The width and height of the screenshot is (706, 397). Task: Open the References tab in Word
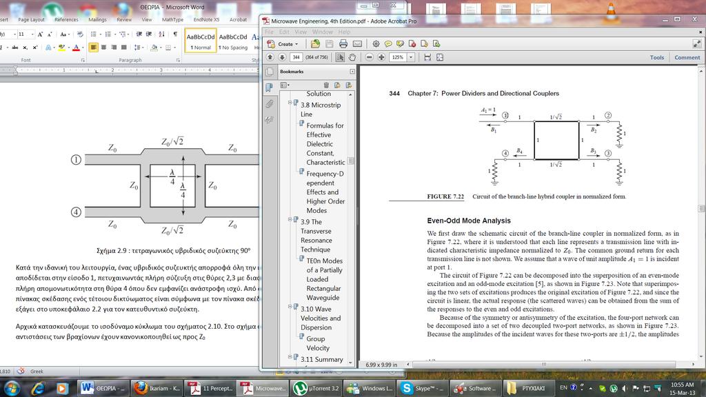click(x=66, y=20)
